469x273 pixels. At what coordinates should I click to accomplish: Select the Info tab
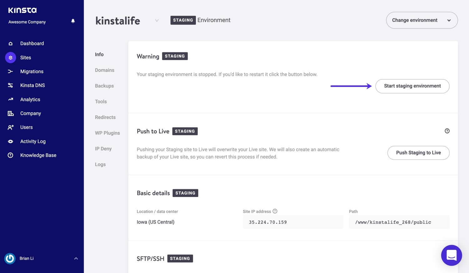99,54
